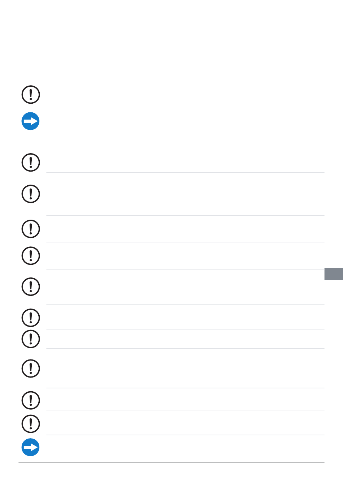
Task: Click the blue arrow icon at page bottom
Action: tap(31, 447)
